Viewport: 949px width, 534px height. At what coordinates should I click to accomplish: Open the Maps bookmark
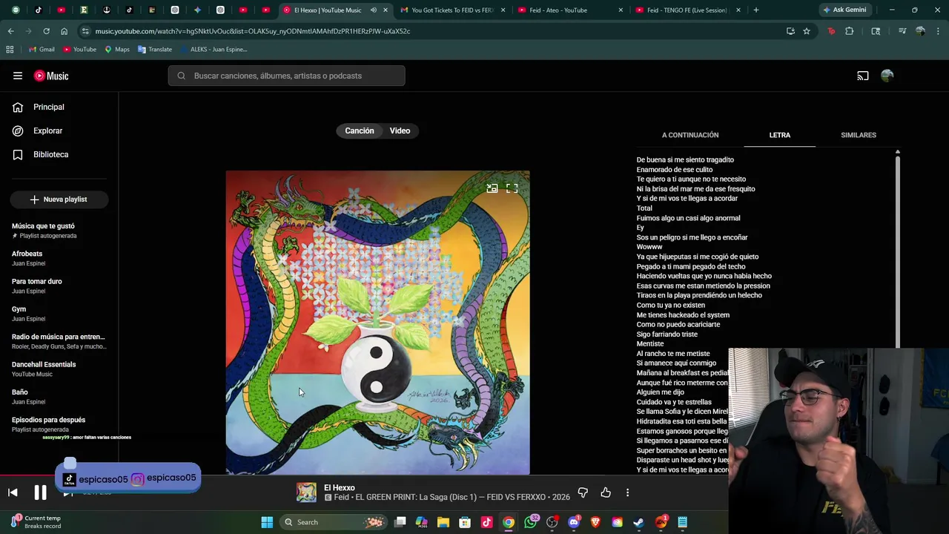point(117,50)
